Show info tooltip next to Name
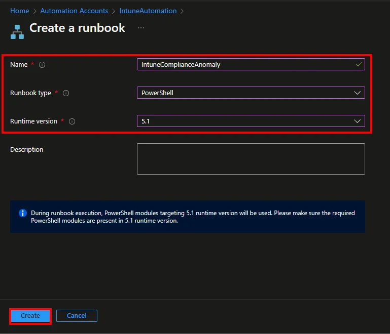This screenshot has height=334, width=390. click(x=42, y=65)
